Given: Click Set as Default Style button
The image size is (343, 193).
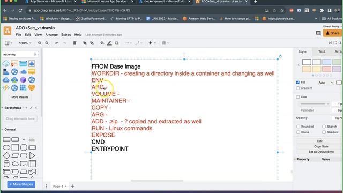Looking at the screenshot, I should (321, 152).
